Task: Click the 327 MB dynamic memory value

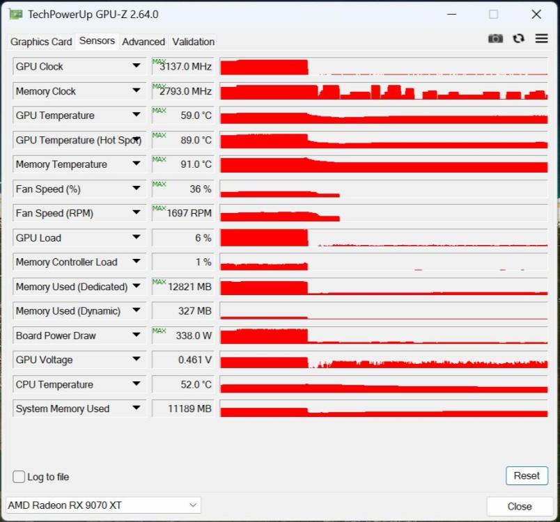Action: 183,311
